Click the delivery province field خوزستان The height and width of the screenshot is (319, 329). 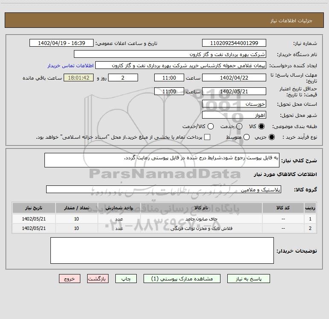[234, 104]
